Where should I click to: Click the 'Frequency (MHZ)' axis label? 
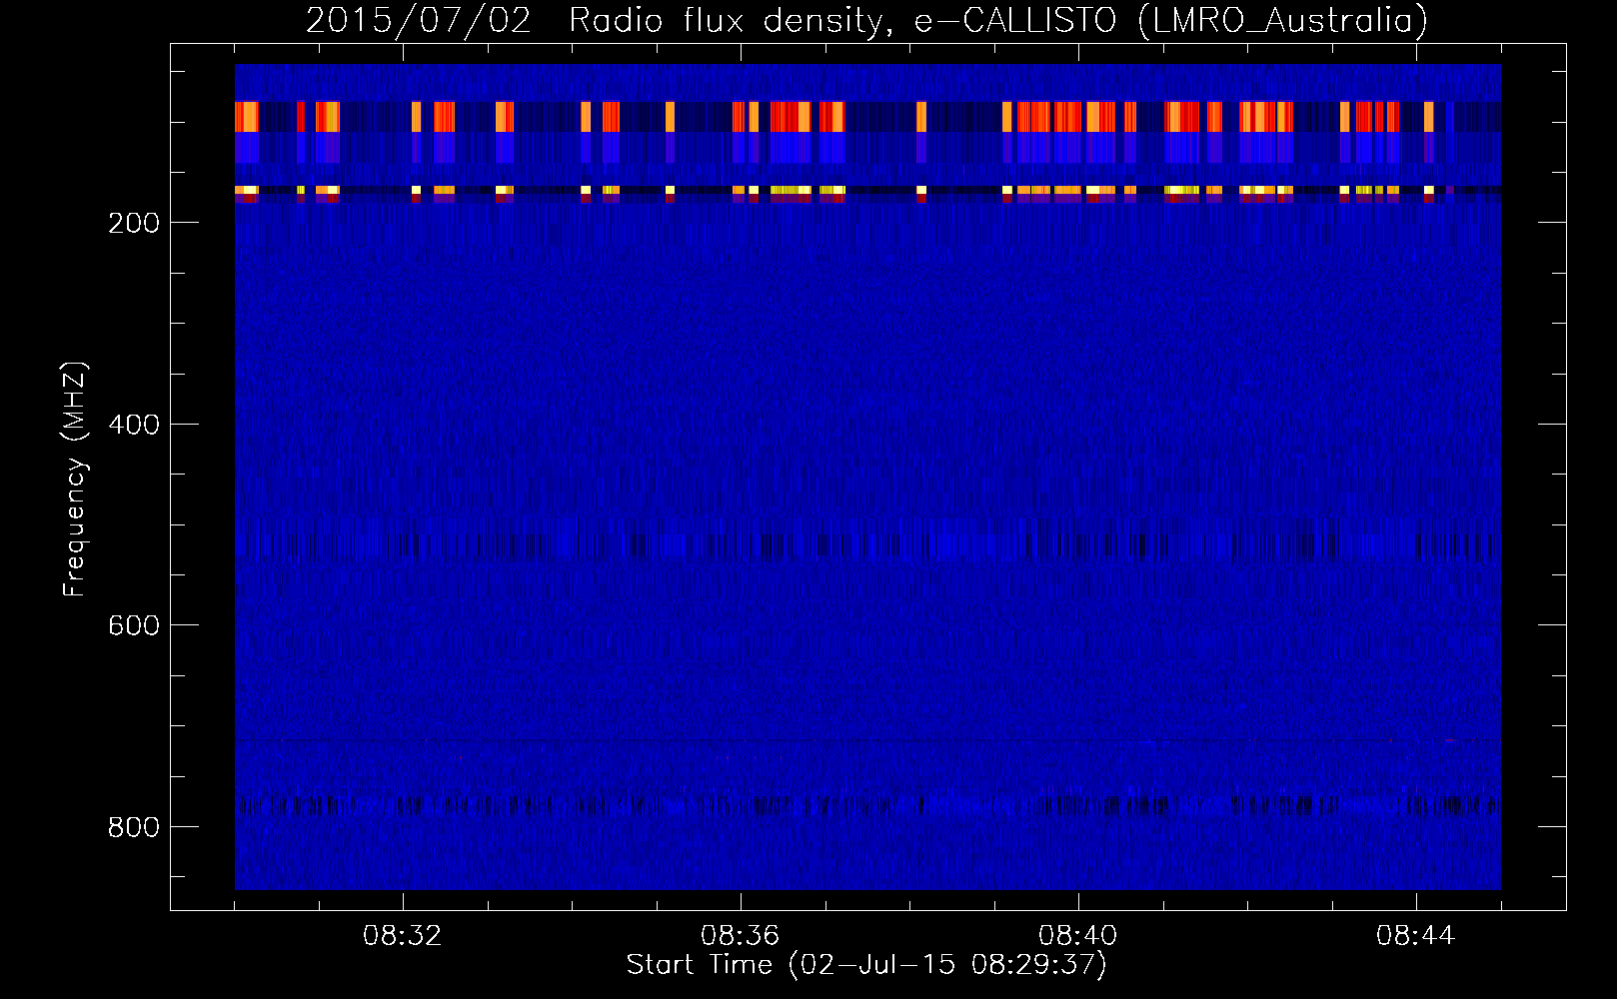[x=75, y=480]
